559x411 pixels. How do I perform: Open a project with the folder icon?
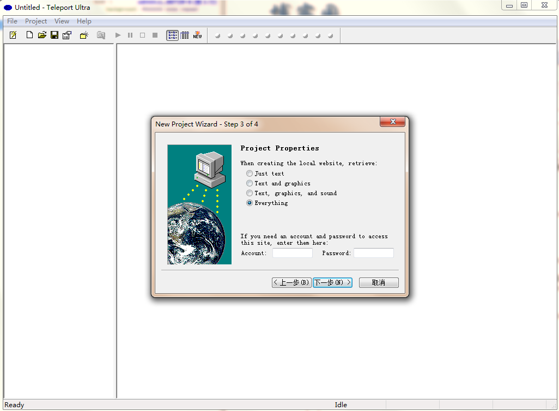42,35
